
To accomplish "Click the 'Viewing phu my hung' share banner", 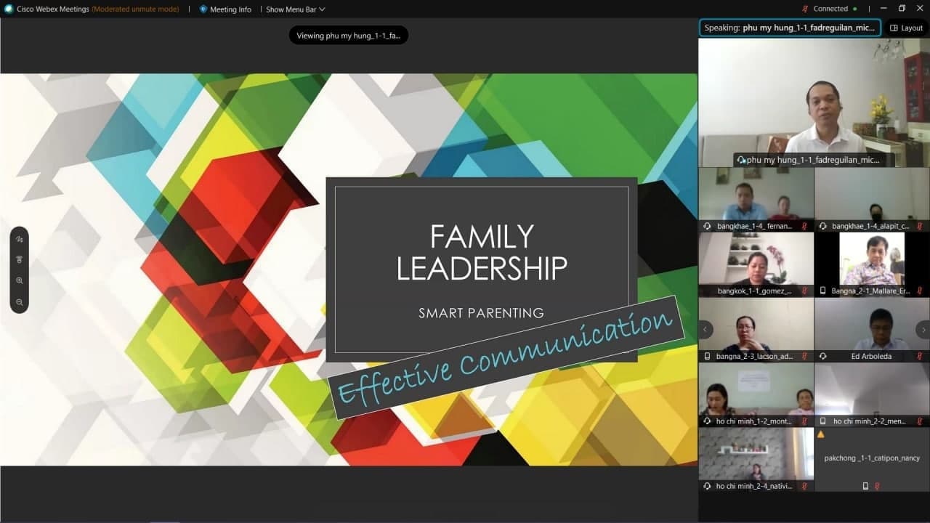I will 349,36.
